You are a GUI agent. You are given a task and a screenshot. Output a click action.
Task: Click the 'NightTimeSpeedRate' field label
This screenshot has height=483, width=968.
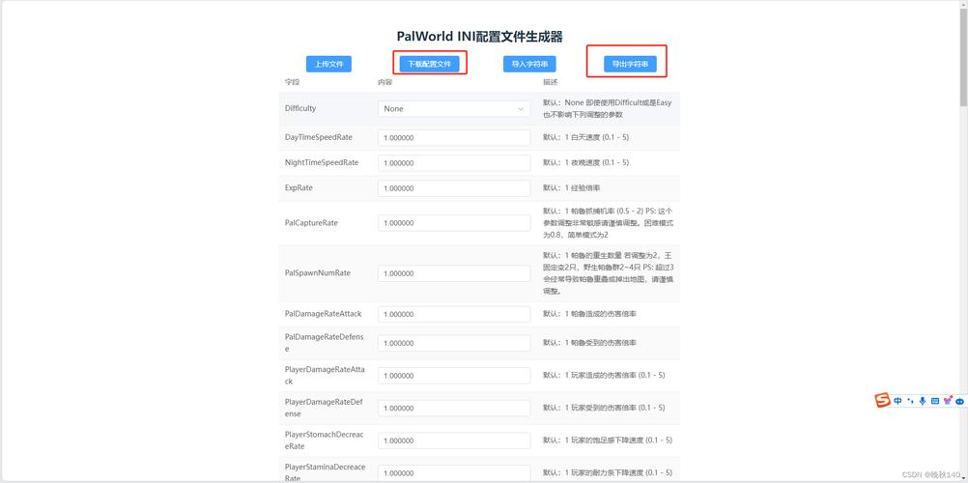coord(322,162)
